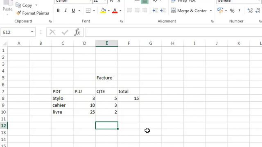Select cell with price 25
The height and width of the screenshot is (147, 262).
85,112
